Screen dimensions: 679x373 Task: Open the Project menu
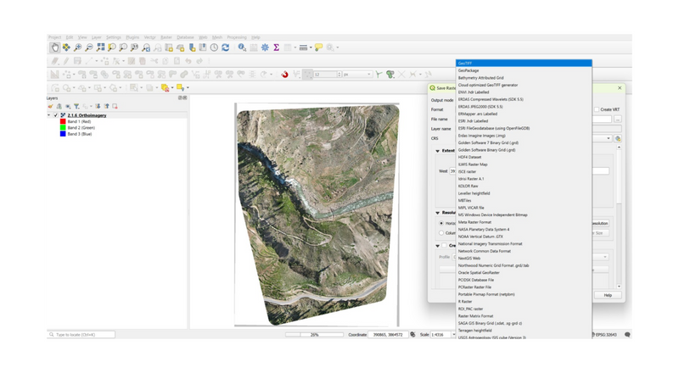pyautogui.click(x=54, y=37)
